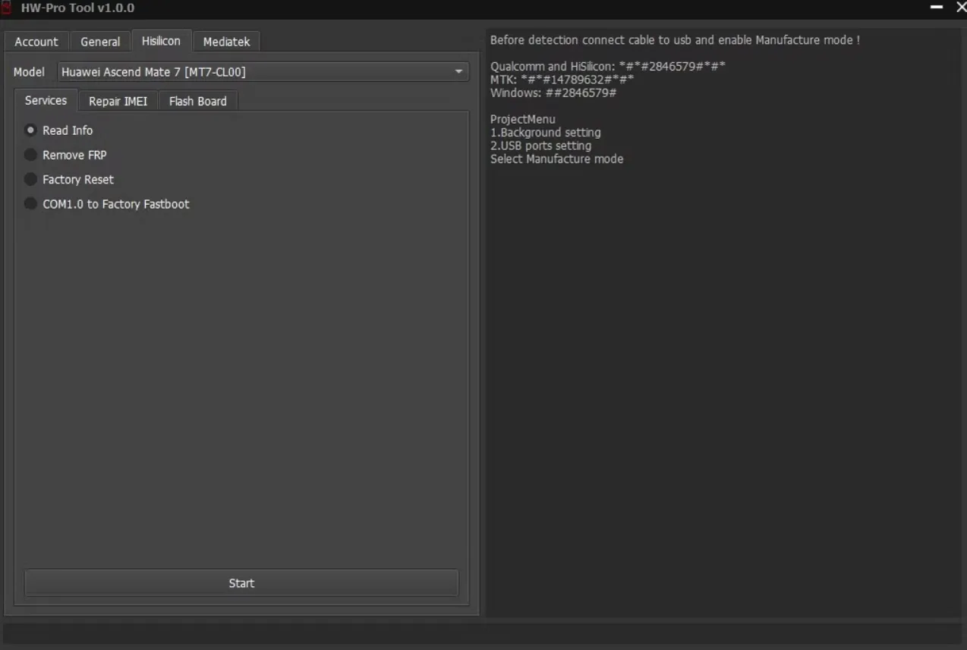This screenshot has width=967, height=650.
Task: Click the ProjectMenu log line
Action: point(523,119)
